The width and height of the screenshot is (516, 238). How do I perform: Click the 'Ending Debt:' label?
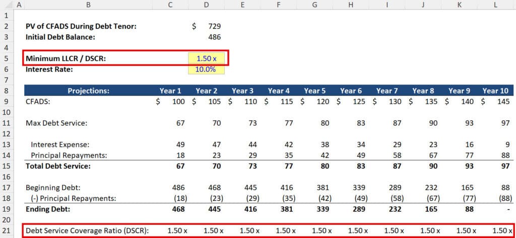pos(48,209)
